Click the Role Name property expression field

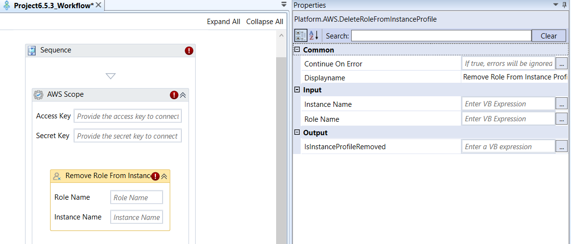click(508, 119)
